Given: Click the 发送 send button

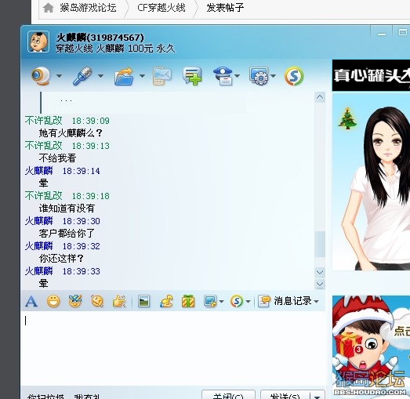Looking at the screenshot, I should (x=285, y=394).
